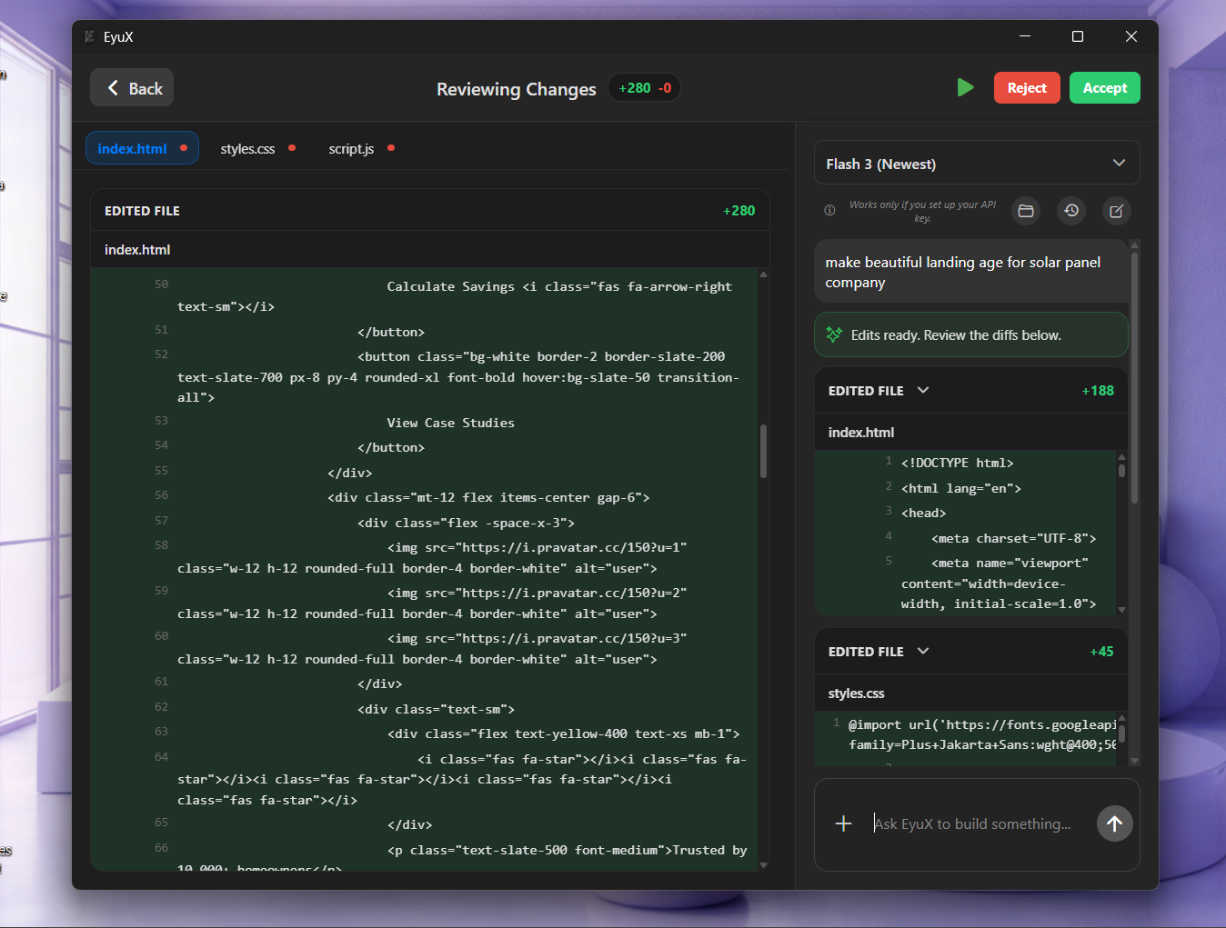1226x928 pixels.
Task: Send prompt with up-arrow button
Action: point(1114,823)
